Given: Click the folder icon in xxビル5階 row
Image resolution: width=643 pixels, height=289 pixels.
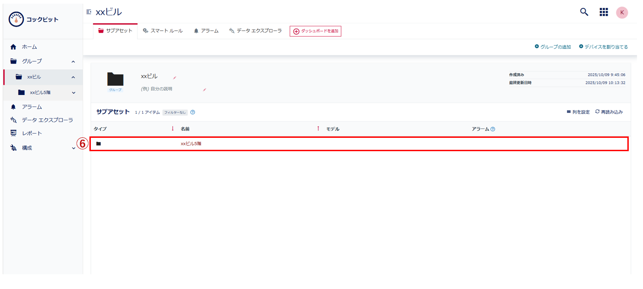Looking at the screenshot, I should point(98,144).
